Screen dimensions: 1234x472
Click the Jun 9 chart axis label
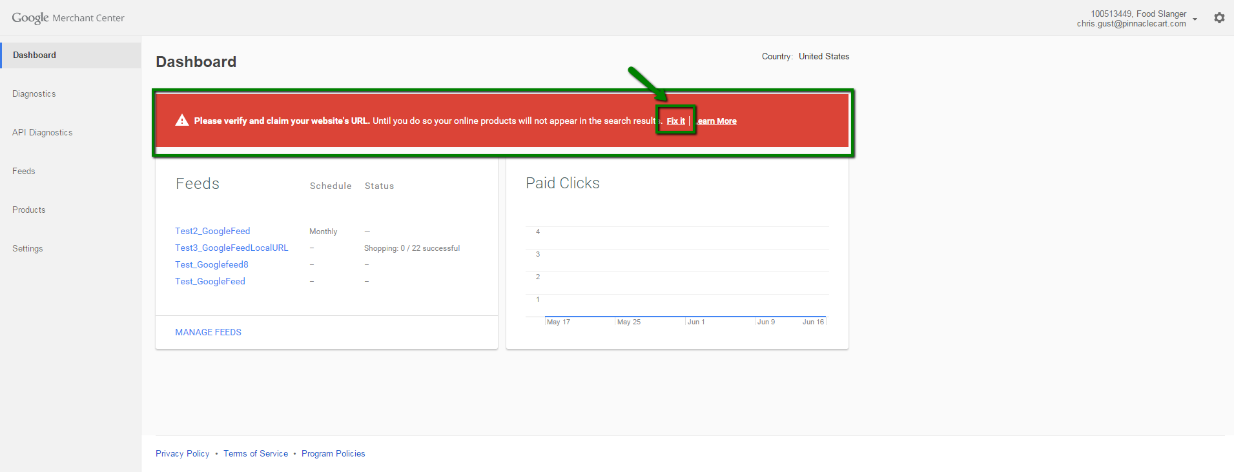click(766, 322)
